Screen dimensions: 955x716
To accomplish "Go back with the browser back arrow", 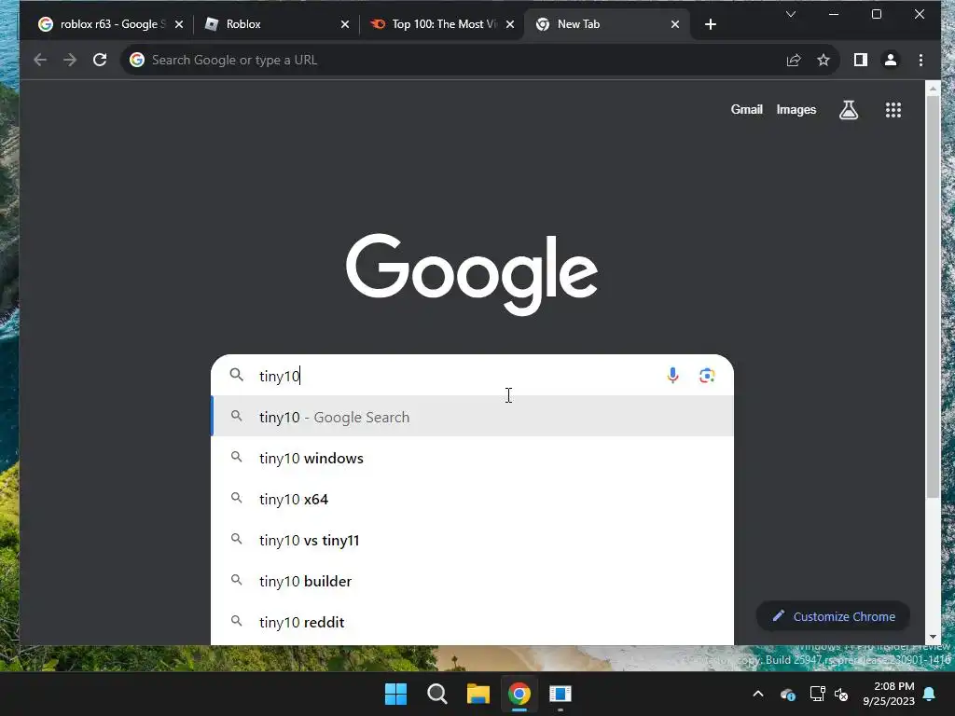I will tap(40, 60).
